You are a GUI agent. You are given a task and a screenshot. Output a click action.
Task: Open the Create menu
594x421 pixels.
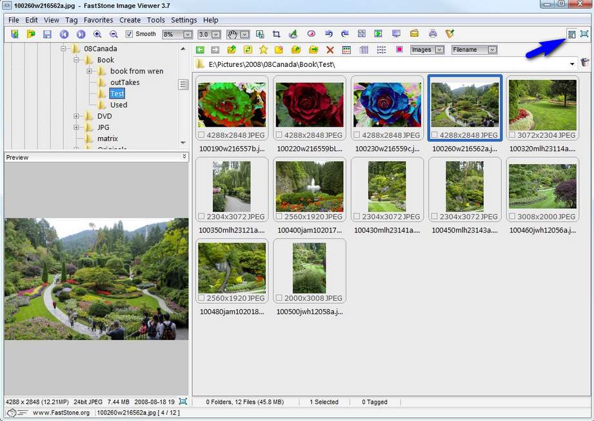[x=130, y=20]
